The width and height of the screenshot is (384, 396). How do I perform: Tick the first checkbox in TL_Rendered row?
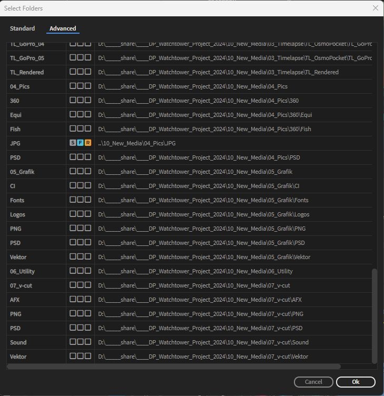point(73,72)
